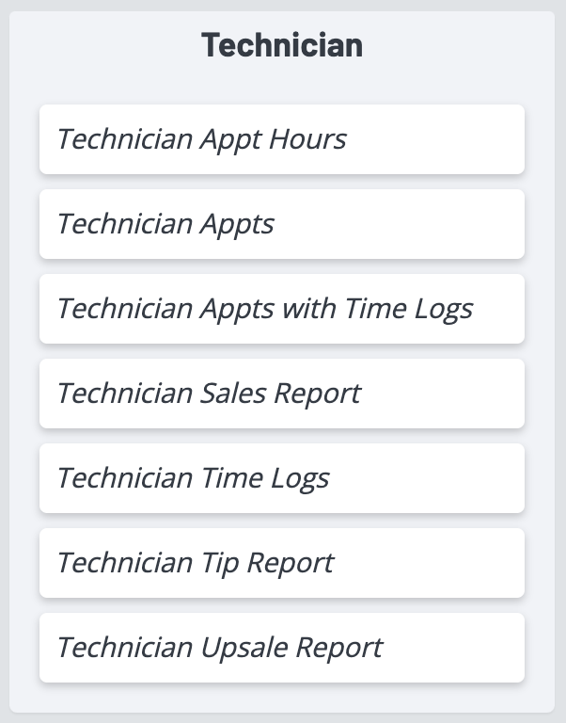This screenshot has width=566, height=723.
Task: Open the Technician Appt Hours report
Action: [x=281, y=139]
